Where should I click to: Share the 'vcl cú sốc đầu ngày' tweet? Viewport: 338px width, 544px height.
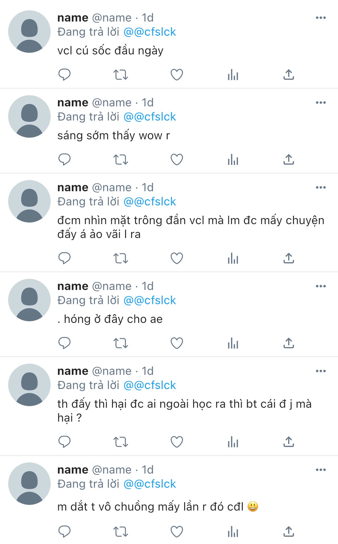tap(289, 75)
